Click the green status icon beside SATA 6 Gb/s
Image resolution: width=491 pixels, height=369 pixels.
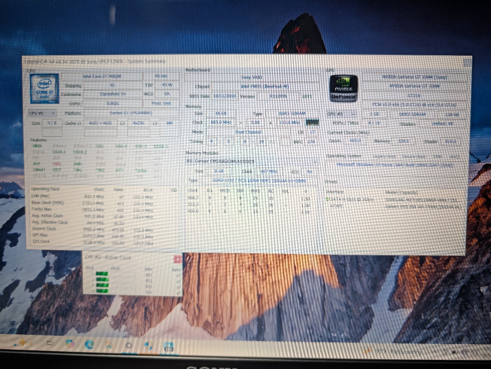(x=327, y=199)
